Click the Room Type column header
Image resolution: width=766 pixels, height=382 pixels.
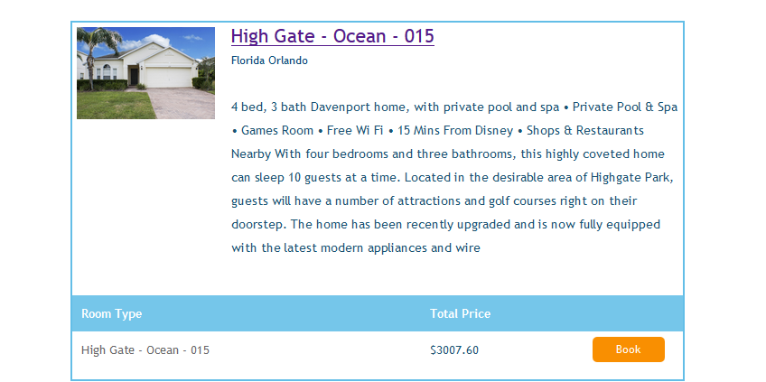pyautogui.click(x=111, y=313)
